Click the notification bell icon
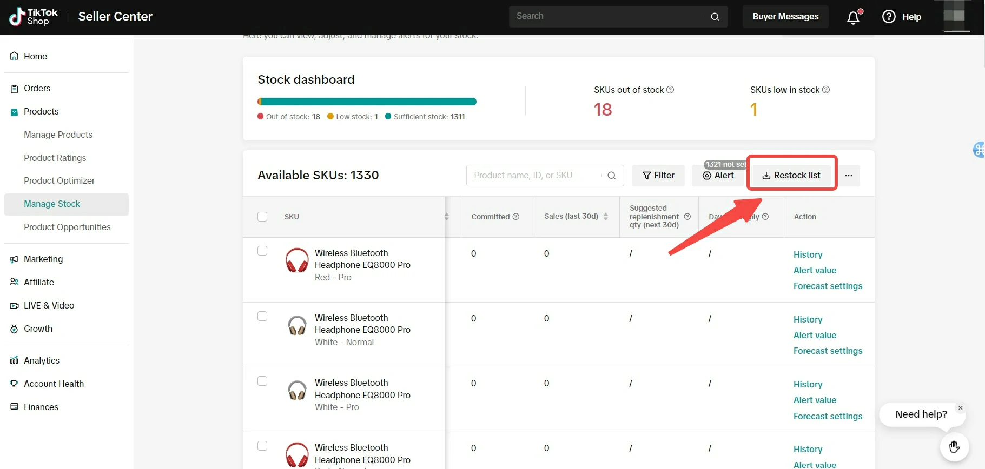This screenshot has width=985, height=469. tap(853, 17)
